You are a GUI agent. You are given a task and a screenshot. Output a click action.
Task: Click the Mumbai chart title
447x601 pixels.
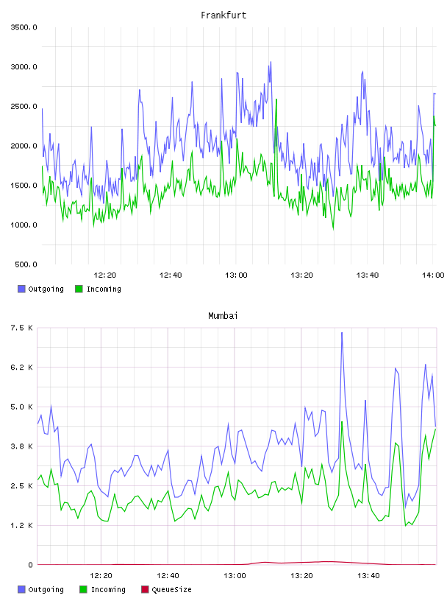tap(223, 315)
